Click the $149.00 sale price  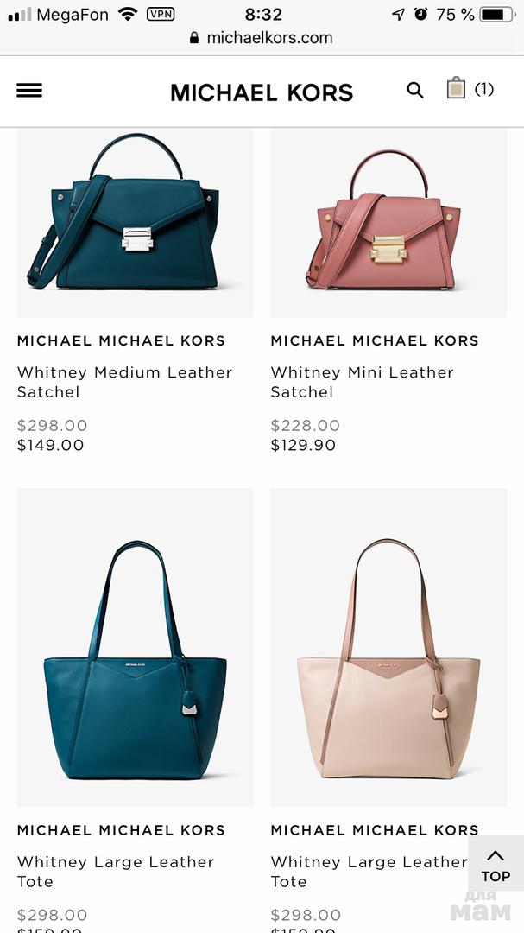point(51,445)
